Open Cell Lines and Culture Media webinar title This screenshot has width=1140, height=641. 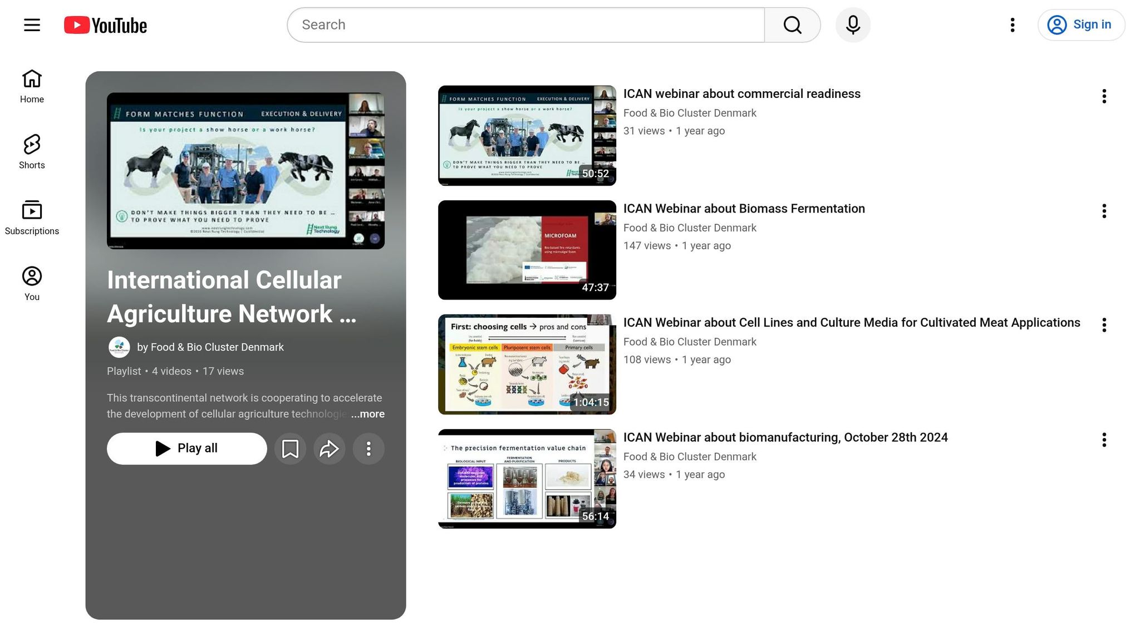tap(852, 323)
